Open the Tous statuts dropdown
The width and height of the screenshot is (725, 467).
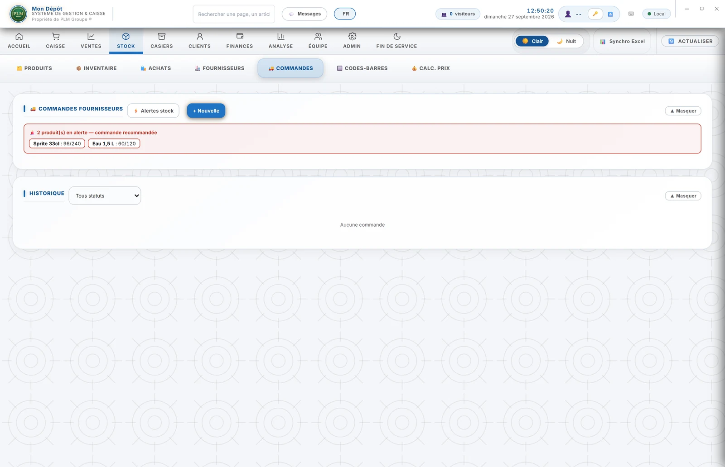(105, 196)
